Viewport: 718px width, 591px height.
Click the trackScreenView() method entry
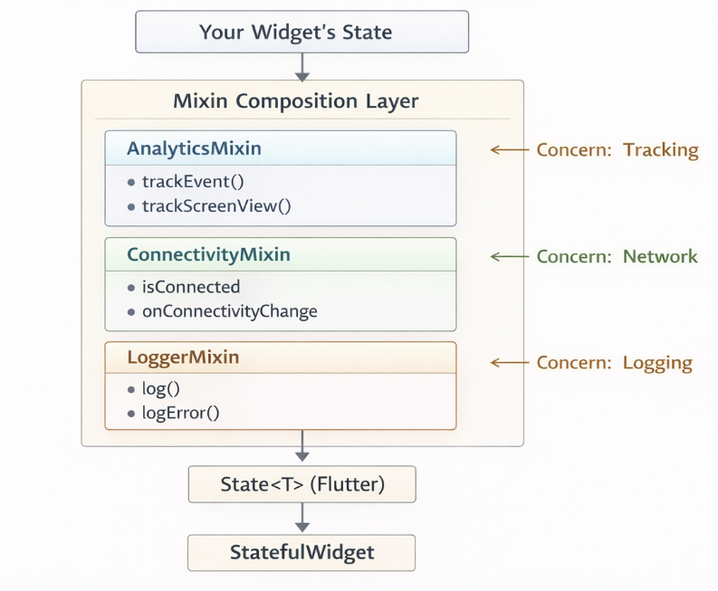pyautogui.click(x=216, y=205)
